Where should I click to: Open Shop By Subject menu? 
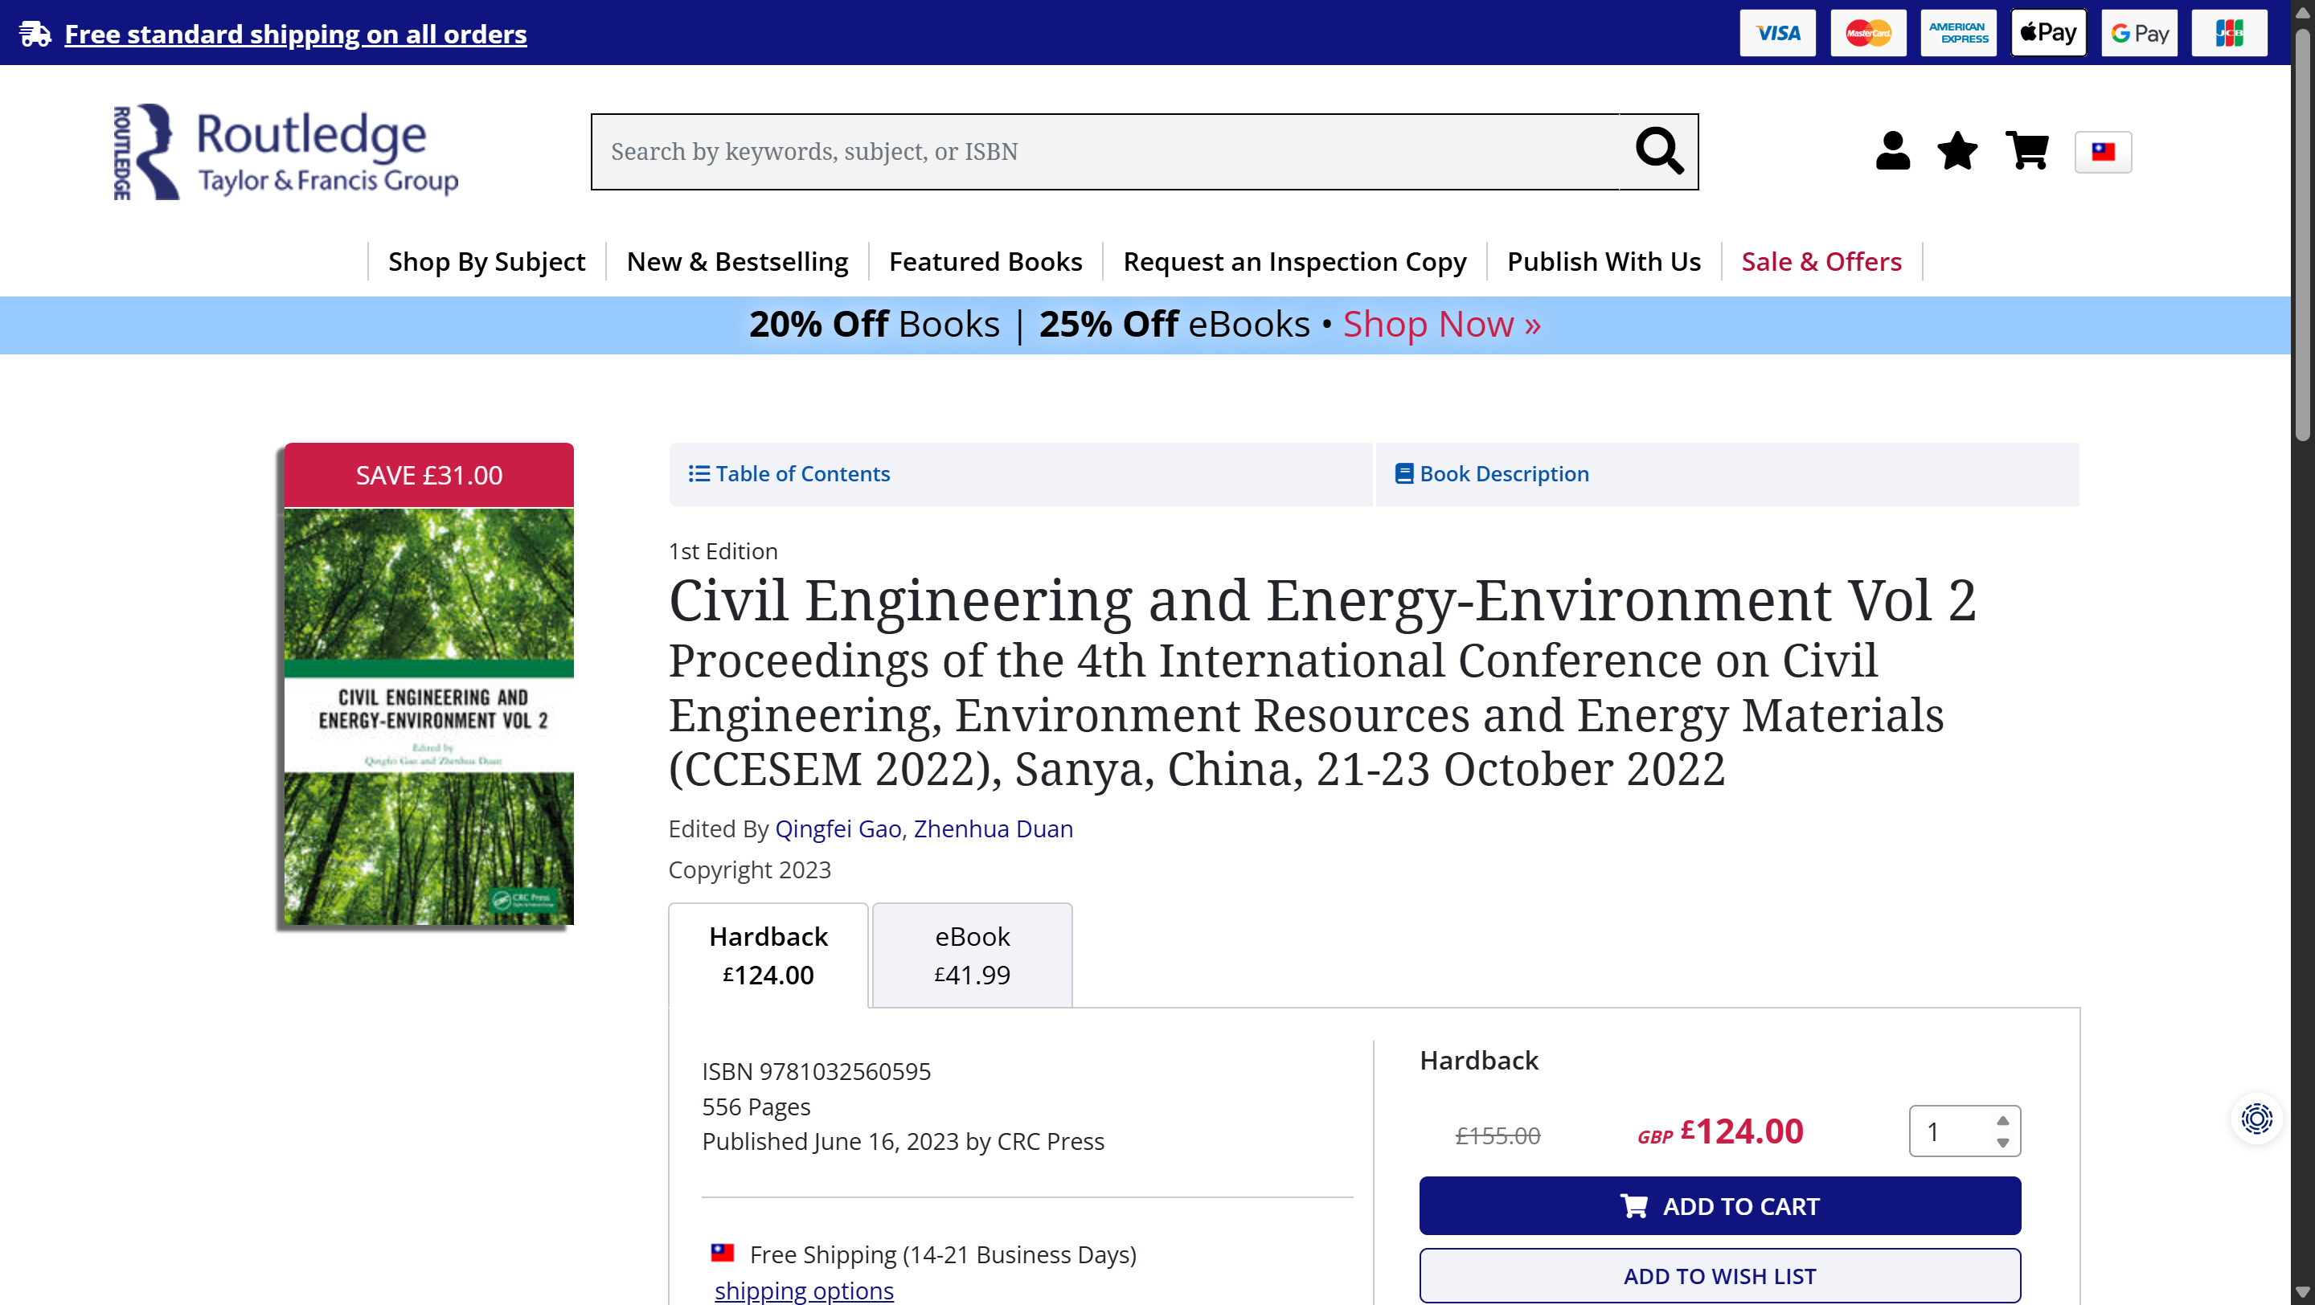486,261
